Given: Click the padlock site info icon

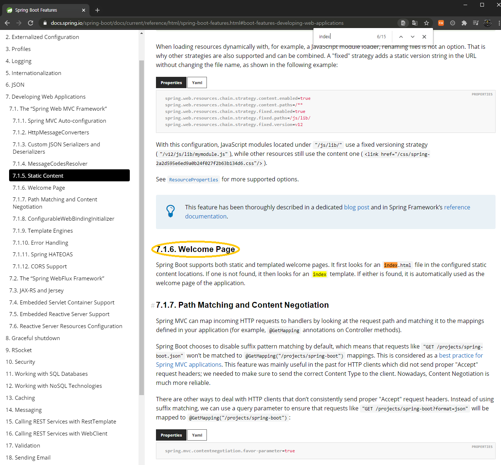Looking at the screenshot, I should point(45,23).
